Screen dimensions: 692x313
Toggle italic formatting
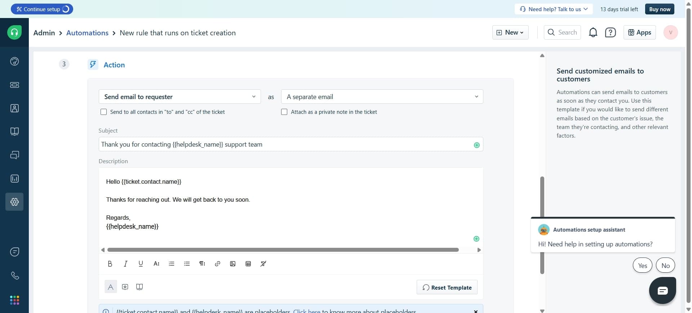point(125,264)
